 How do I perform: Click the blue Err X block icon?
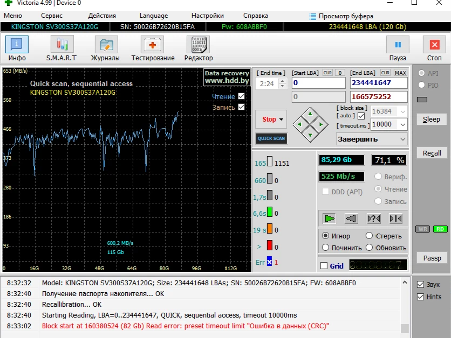point(269,262)
